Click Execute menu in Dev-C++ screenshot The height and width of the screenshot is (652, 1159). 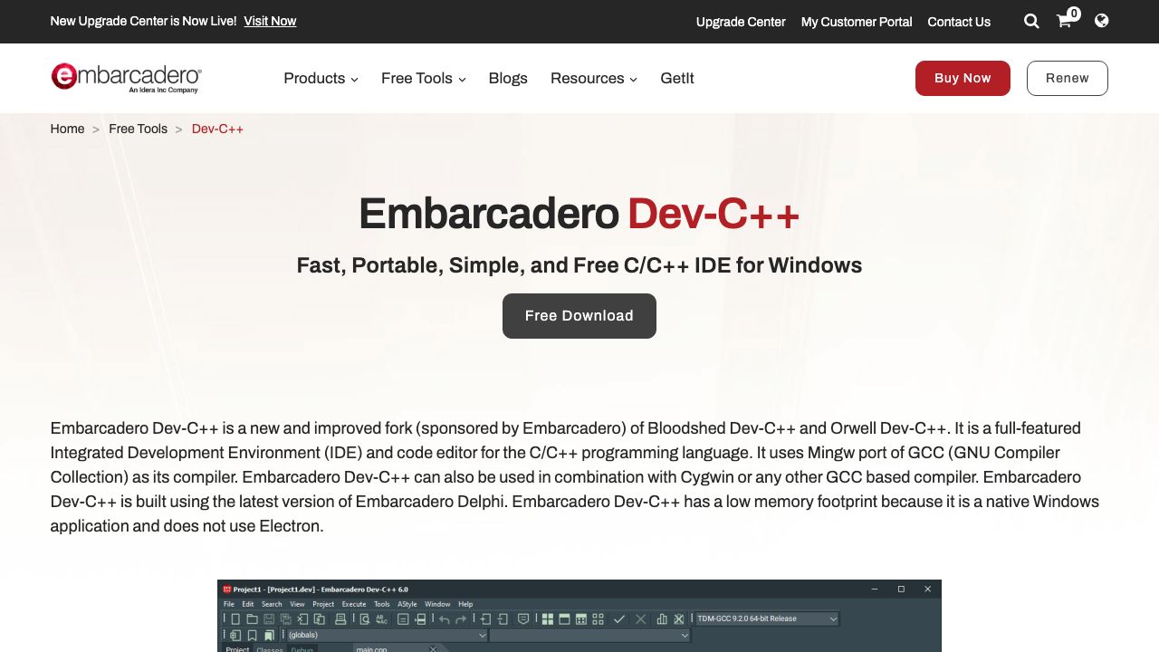354,604
